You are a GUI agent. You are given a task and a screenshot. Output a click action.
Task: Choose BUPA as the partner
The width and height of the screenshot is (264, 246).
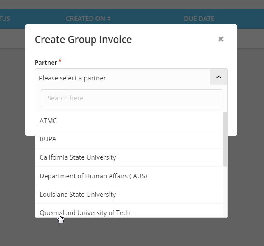[129, 139]
